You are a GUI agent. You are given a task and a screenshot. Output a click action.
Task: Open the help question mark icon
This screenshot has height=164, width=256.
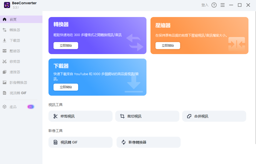coord(214,5)
